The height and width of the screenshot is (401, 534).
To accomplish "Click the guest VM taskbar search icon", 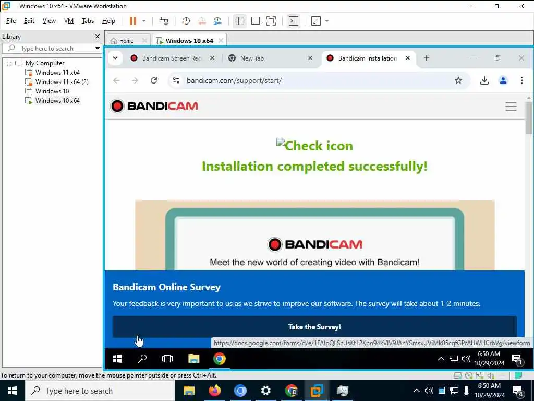I will 142,359.
